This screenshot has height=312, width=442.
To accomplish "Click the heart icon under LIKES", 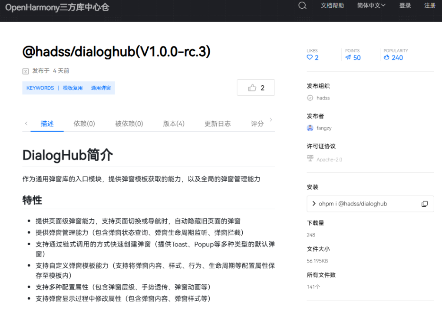I will pyautogui.click(x=310, y=58).
